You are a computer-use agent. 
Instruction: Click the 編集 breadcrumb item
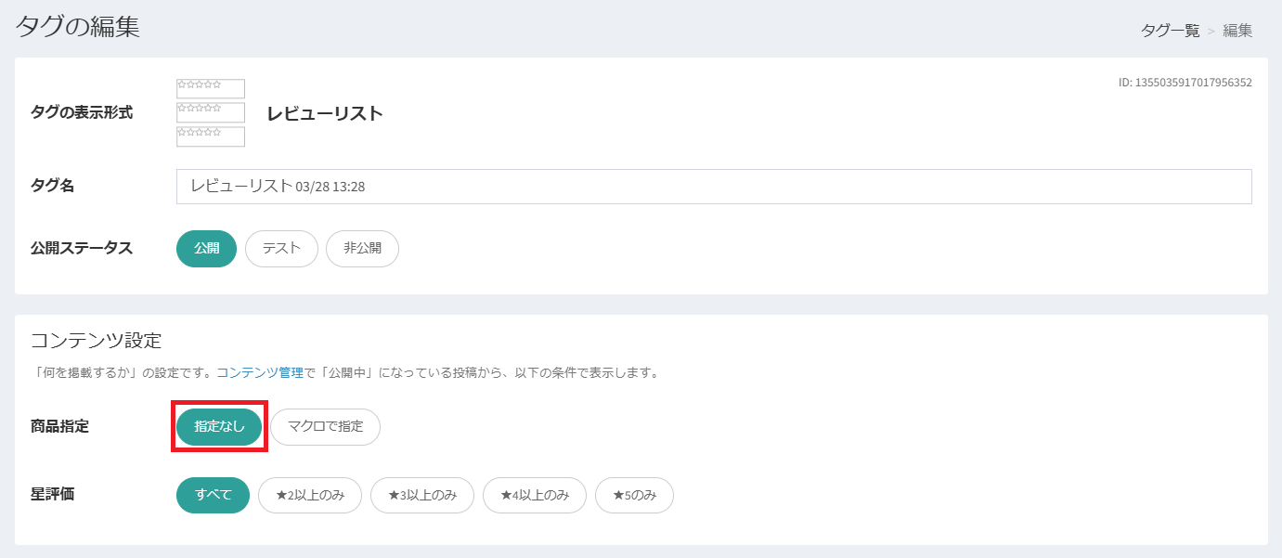click(1237, 31)
